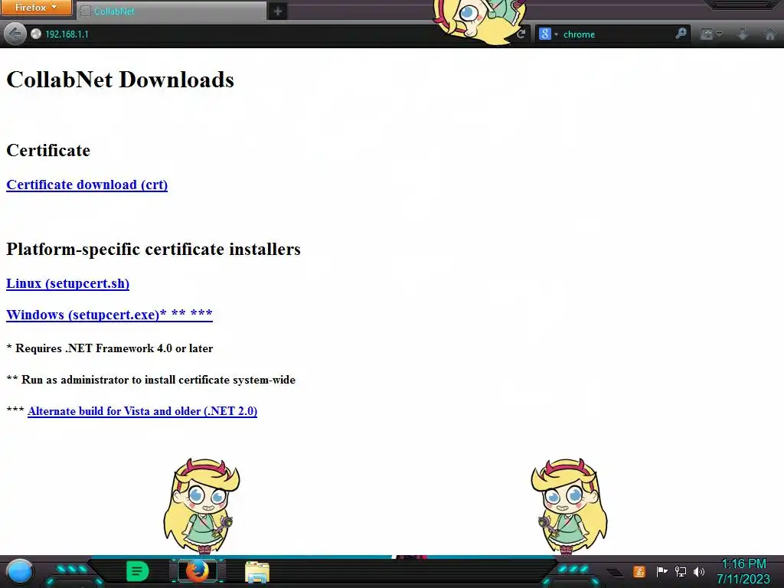
Task: Go to home page icon
Action: coord(770,34)
